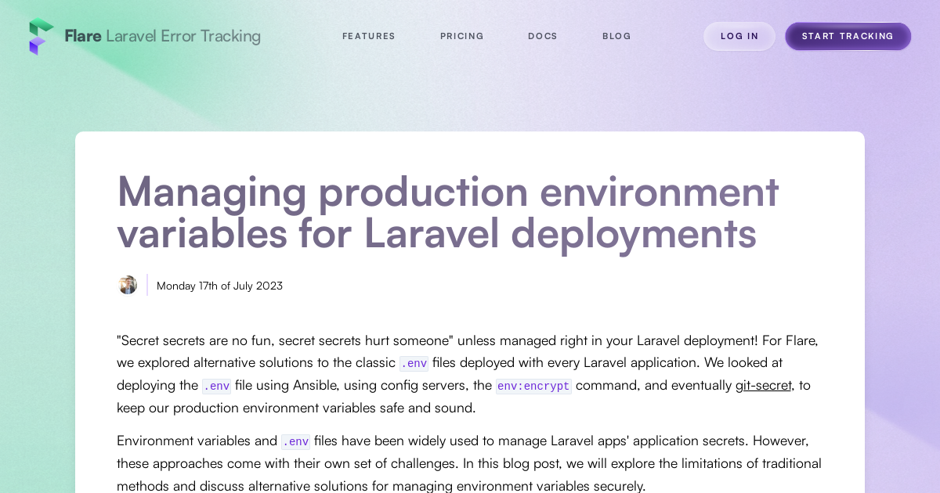
Task: Click the env:encrypt code snippet
Action: pyautogui.click(x=533, y=386)
